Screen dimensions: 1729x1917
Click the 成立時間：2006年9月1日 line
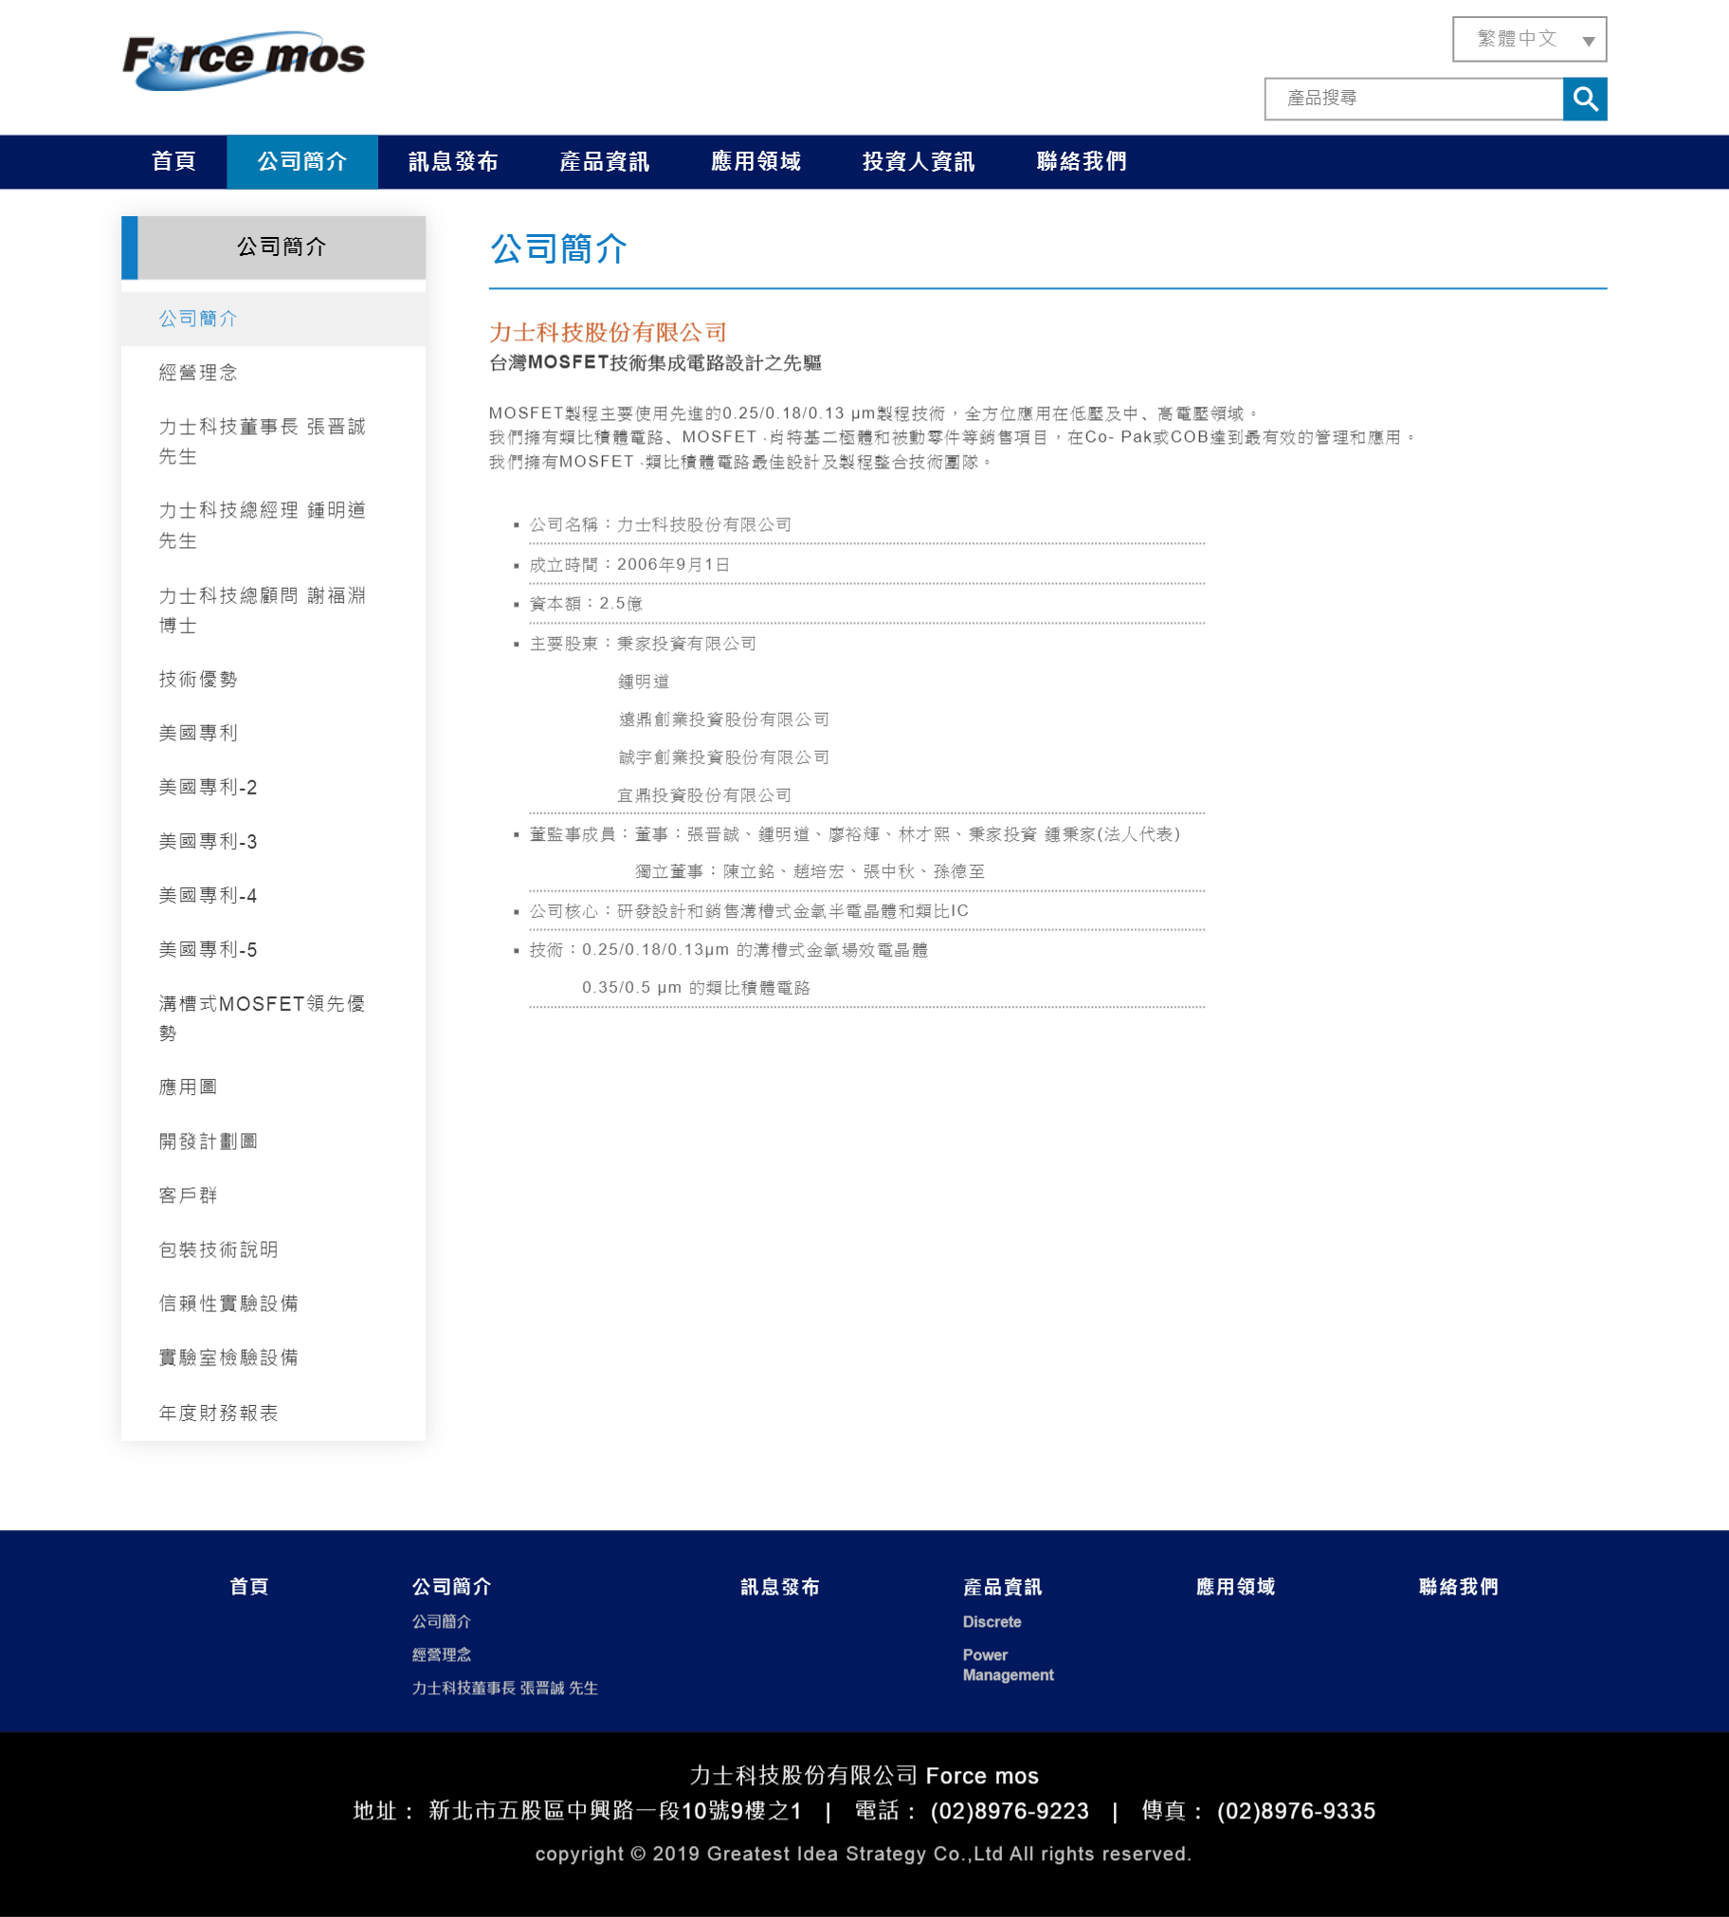629,564
